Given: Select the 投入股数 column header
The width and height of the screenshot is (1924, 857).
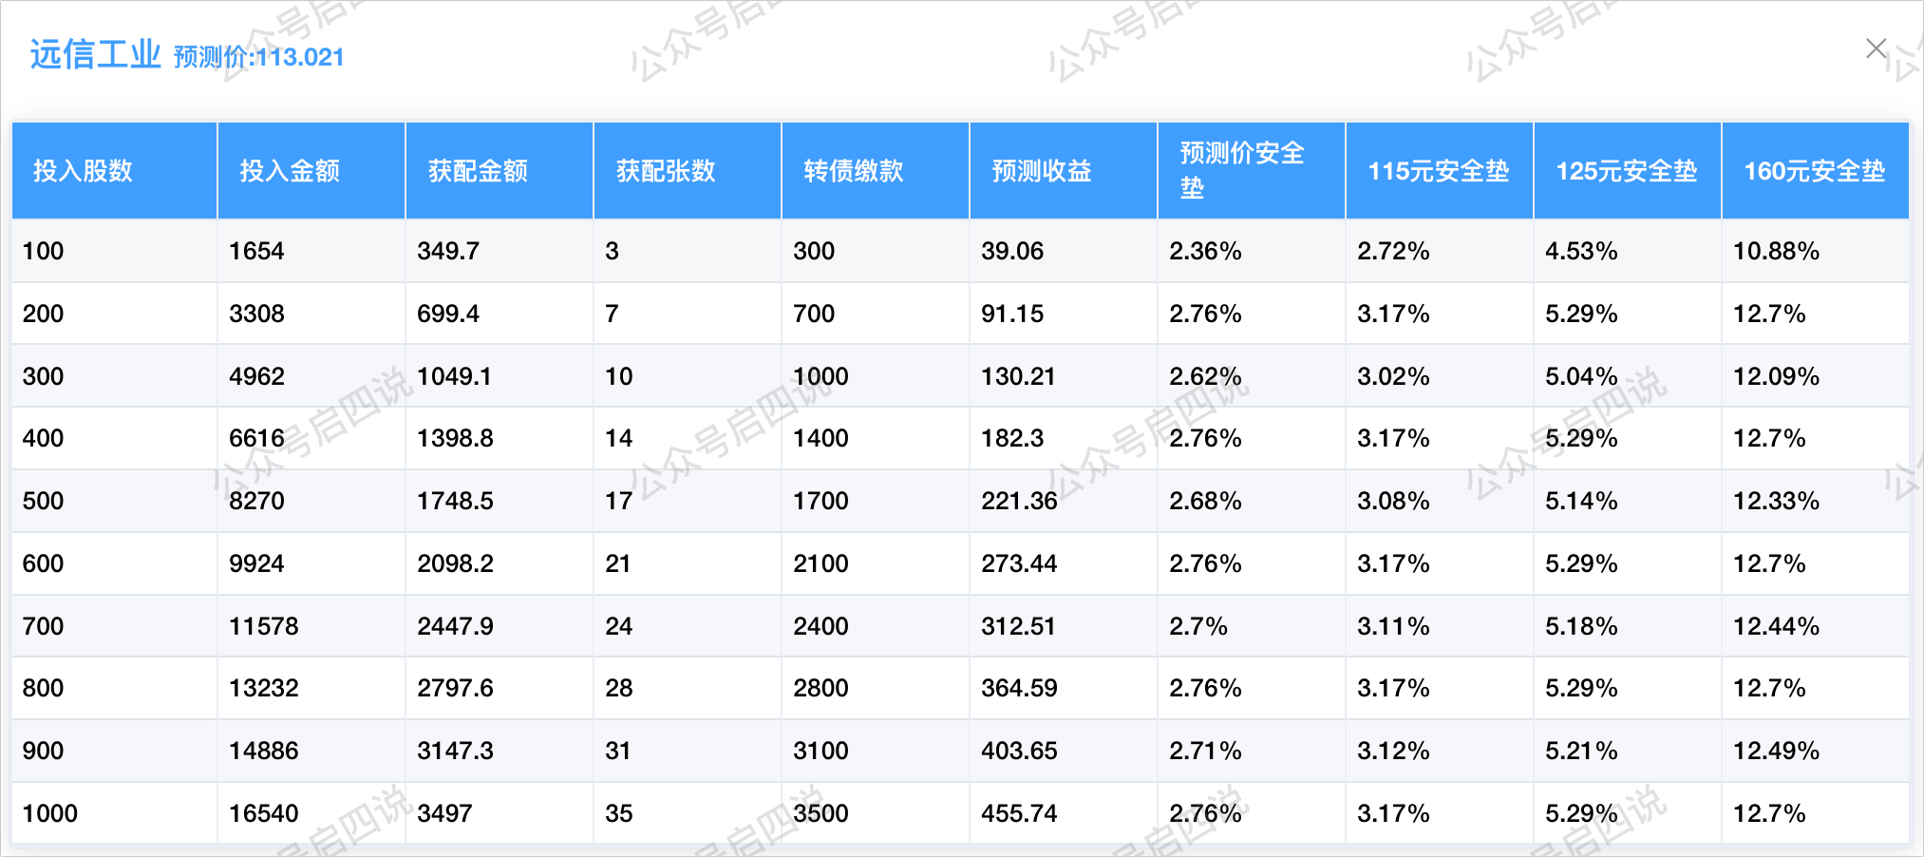Looking at the screenshot, I should click(83, 171).
